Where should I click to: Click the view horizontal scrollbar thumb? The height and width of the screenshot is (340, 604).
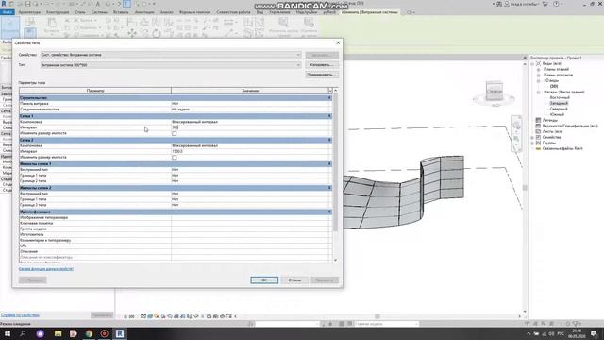(x=377, y=316)
